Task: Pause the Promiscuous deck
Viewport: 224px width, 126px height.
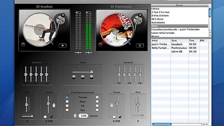Action: pos(140,45)
